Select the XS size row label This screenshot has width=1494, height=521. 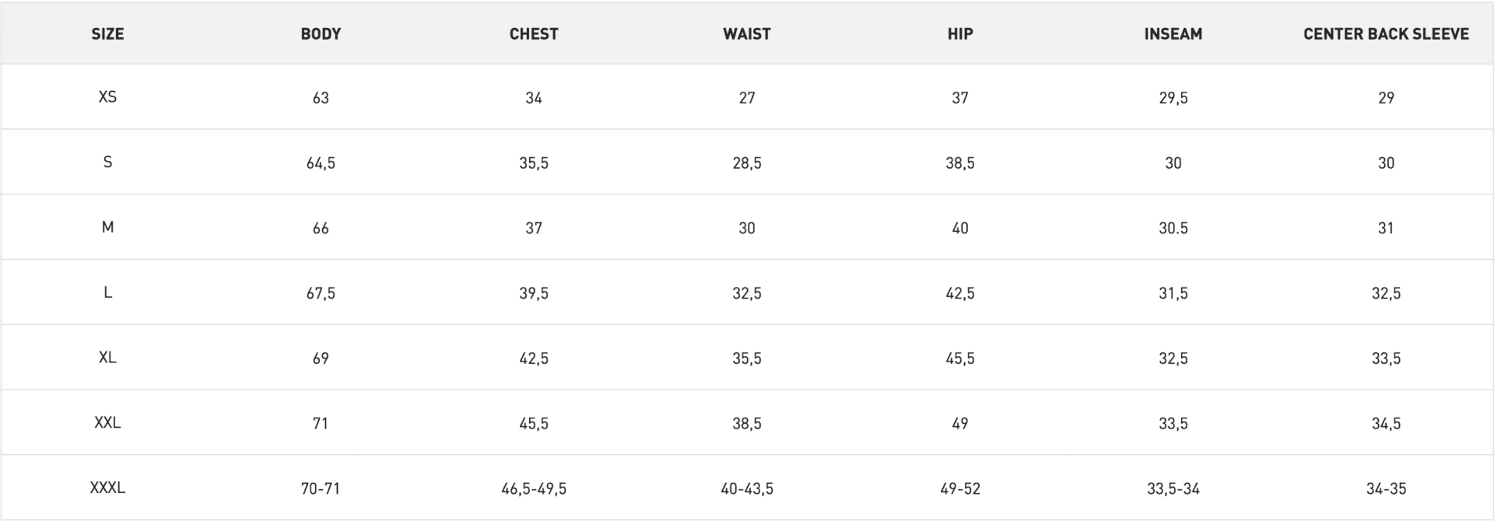107,97
